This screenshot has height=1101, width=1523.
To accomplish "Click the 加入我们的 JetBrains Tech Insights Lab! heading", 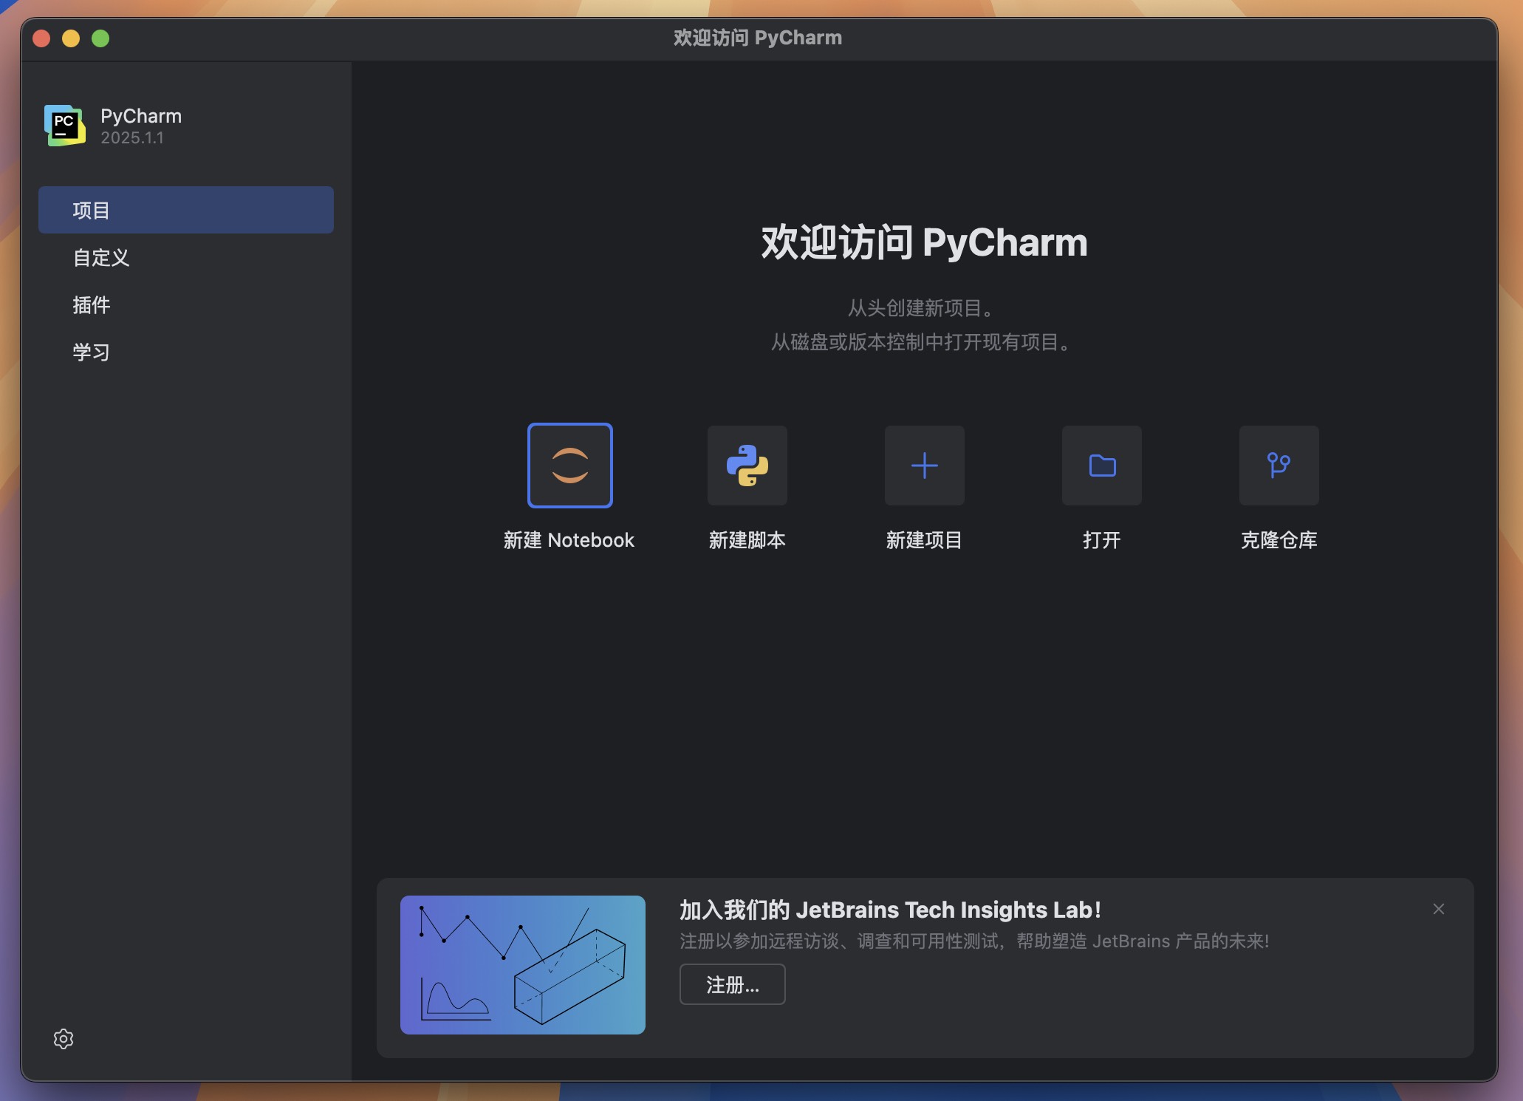I will coord(890,910).
